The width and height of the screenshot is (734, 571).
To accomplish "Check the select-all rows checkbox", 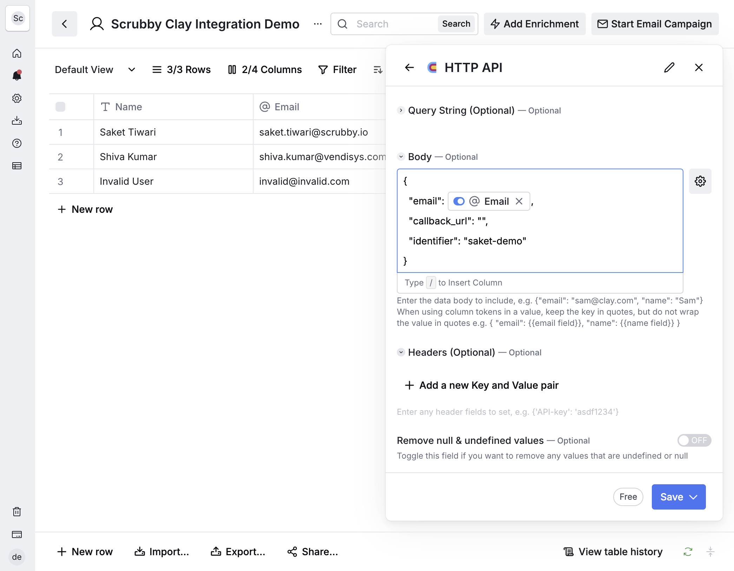I will [x=60, y=107].
